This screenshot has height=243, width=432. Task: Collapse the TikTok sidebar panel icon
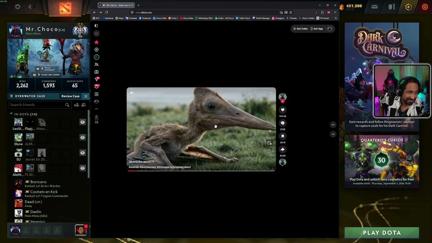pos(96,26)
